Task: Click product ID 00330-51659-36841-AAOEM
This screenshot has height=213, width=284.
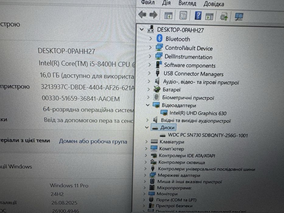Action: point(81,98)
